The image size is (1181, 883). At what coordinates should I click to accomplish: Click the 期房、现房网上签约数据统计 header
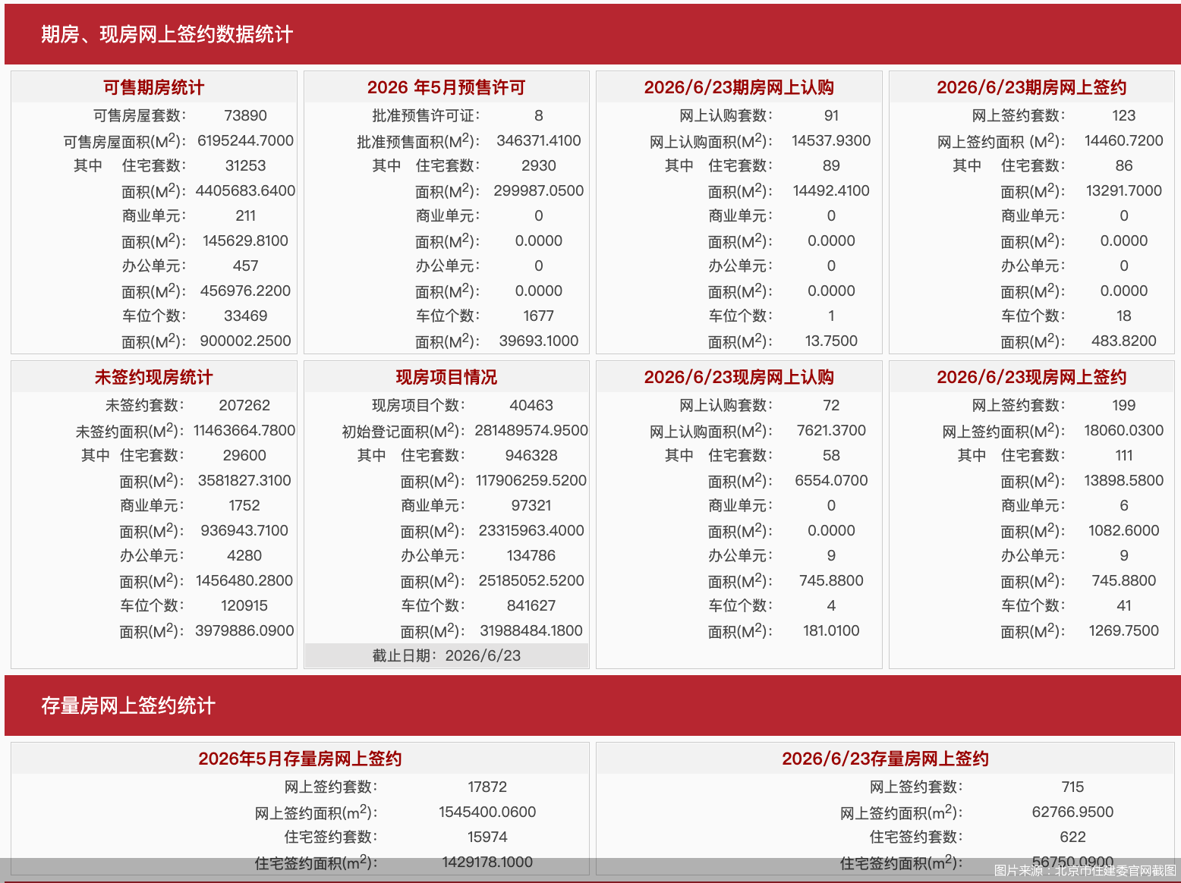click(x=167, y=34)
